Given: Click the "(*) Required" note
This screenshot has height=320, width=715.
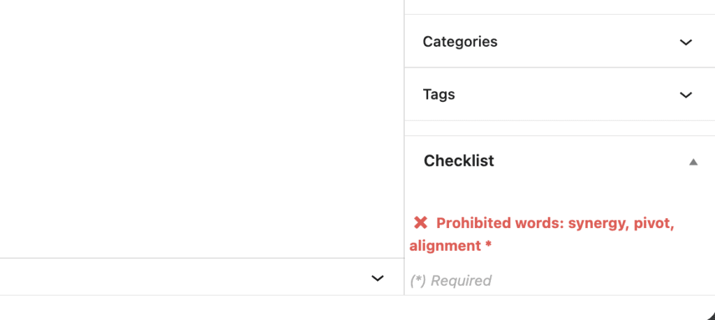Looking at the screenshot, I should coord(450,281).
